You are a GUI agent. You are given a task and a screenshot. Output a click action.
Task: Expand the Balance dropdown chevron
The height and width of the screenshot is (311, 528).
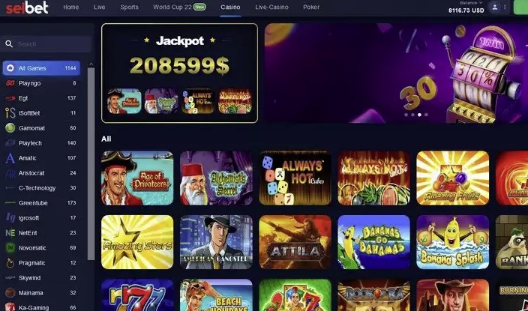481,2
